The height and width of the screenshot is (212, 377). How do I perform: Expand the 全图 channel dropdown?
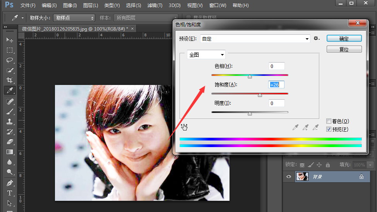(206, 55)
